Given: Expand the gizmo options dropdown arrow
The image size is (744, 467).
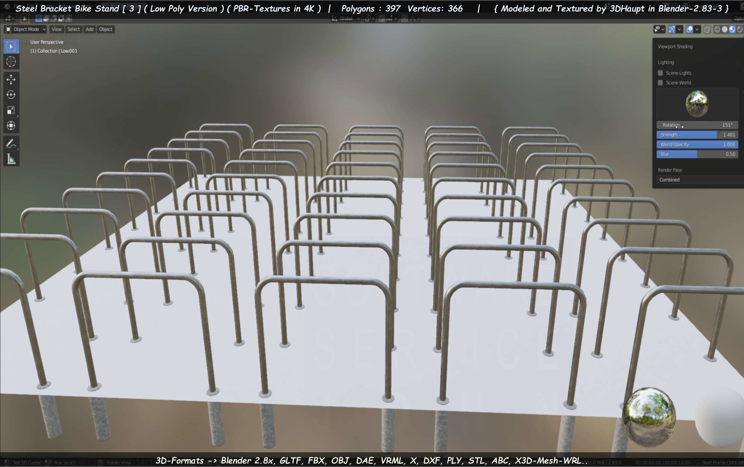Looking at the screenshot, I should pyautogui.click(x=679, y=29).
